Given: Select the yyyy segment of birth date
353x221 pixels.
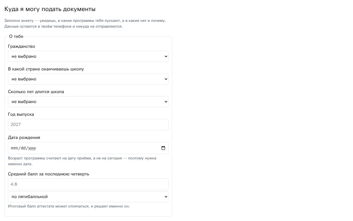Looking at the screenshot, I should click(x=32, y=148).
